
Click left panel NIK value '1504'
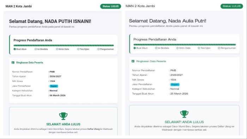click(x=52, y=81)
